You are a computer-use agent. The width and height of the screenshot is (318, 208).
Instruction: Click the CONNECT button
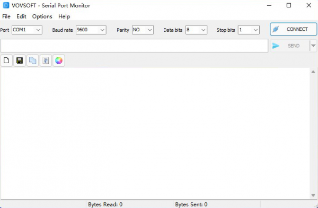pos(294,29)
